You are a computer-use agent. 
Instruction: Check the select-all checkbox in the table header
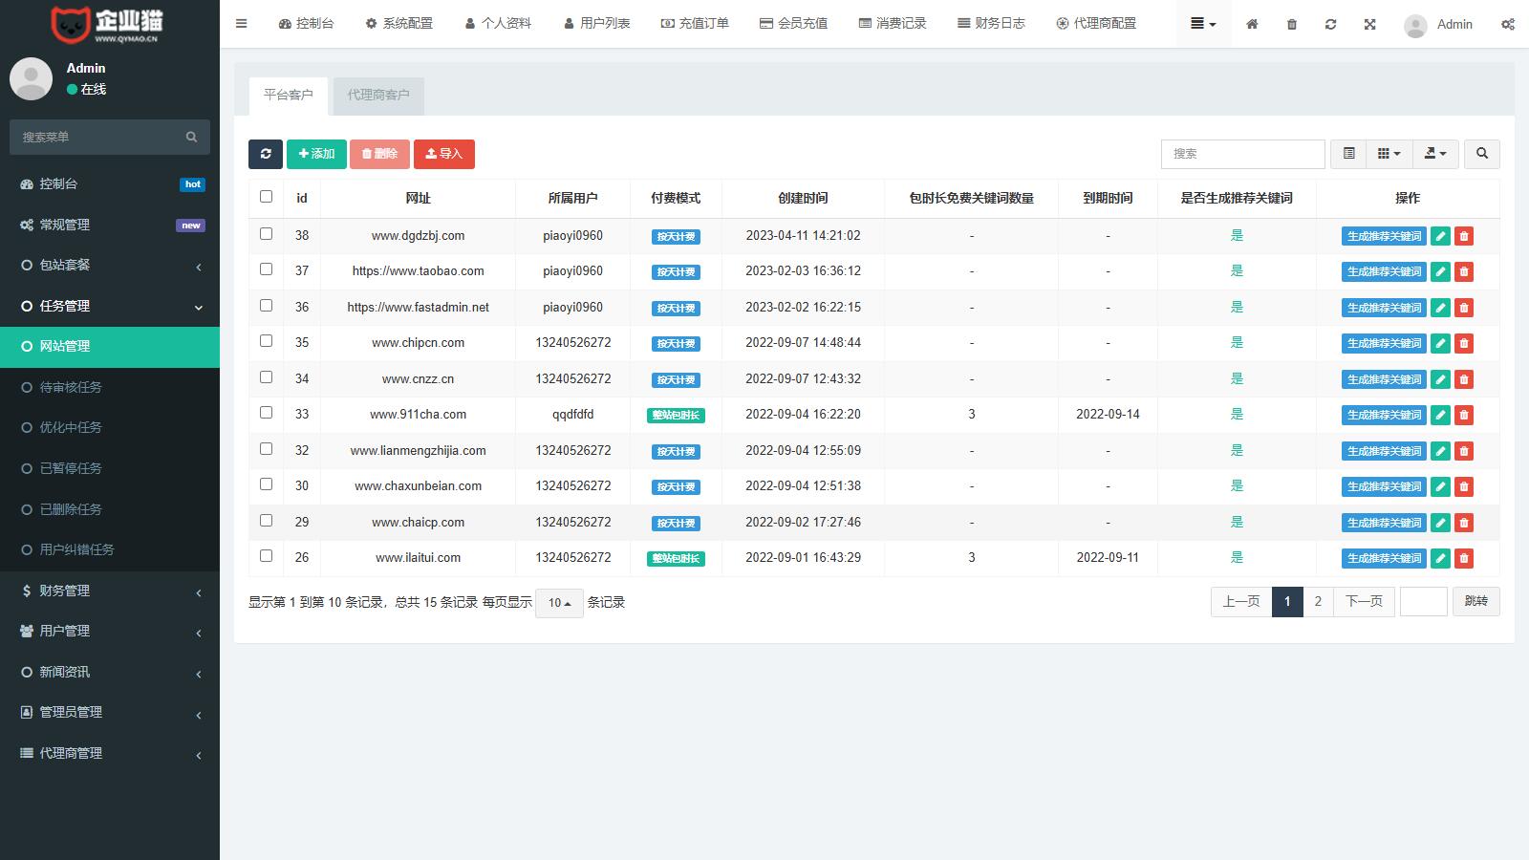click(266, 197)
